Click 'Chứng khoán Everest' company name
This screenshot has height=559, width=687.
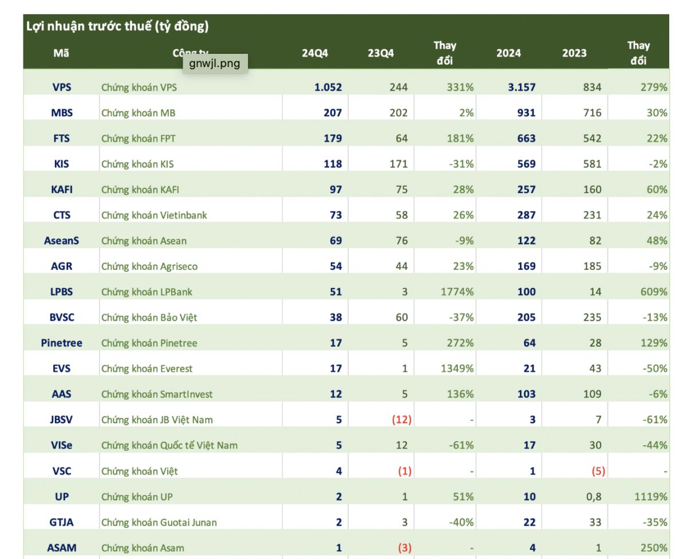point(147,368)
